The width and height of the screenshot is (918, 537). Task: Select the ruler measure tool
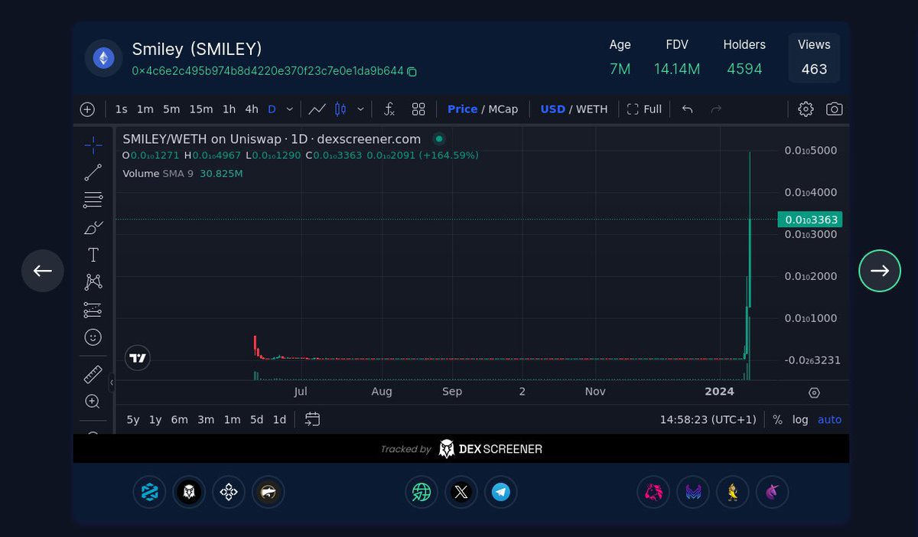(93, 374)
